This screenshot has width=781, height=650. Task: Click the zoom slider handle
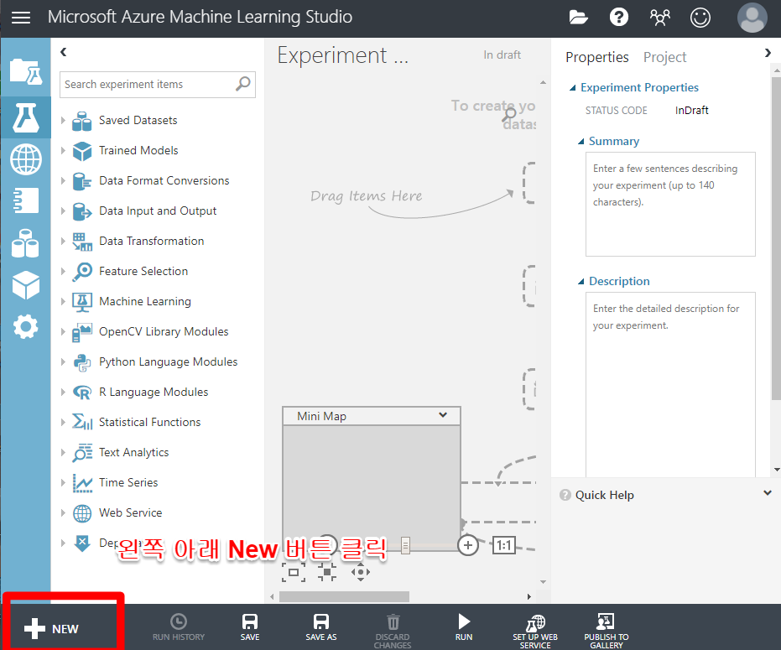pyautogui.click(x=405, y=545)
